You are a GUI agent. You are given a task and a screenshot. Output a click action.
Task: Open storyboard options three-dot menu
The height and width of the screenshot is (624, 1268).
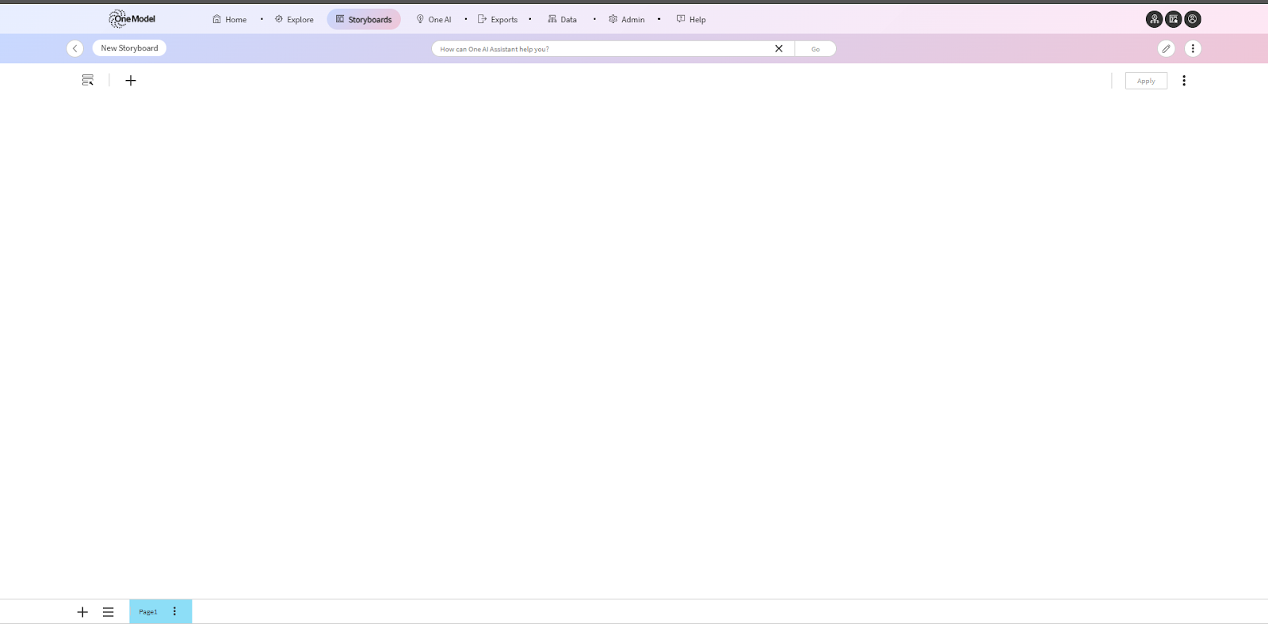point(1193,48)
